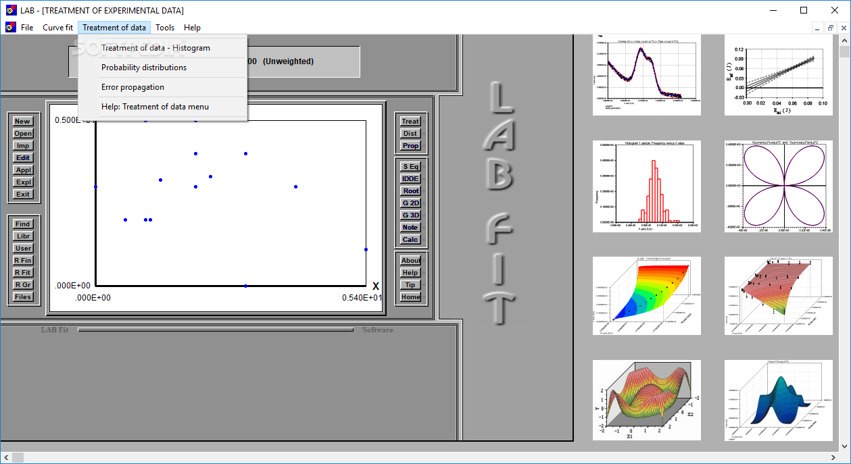This screenshot has width=851, height=464.
Task: Click the User button
Action: (x=23, y=249)
